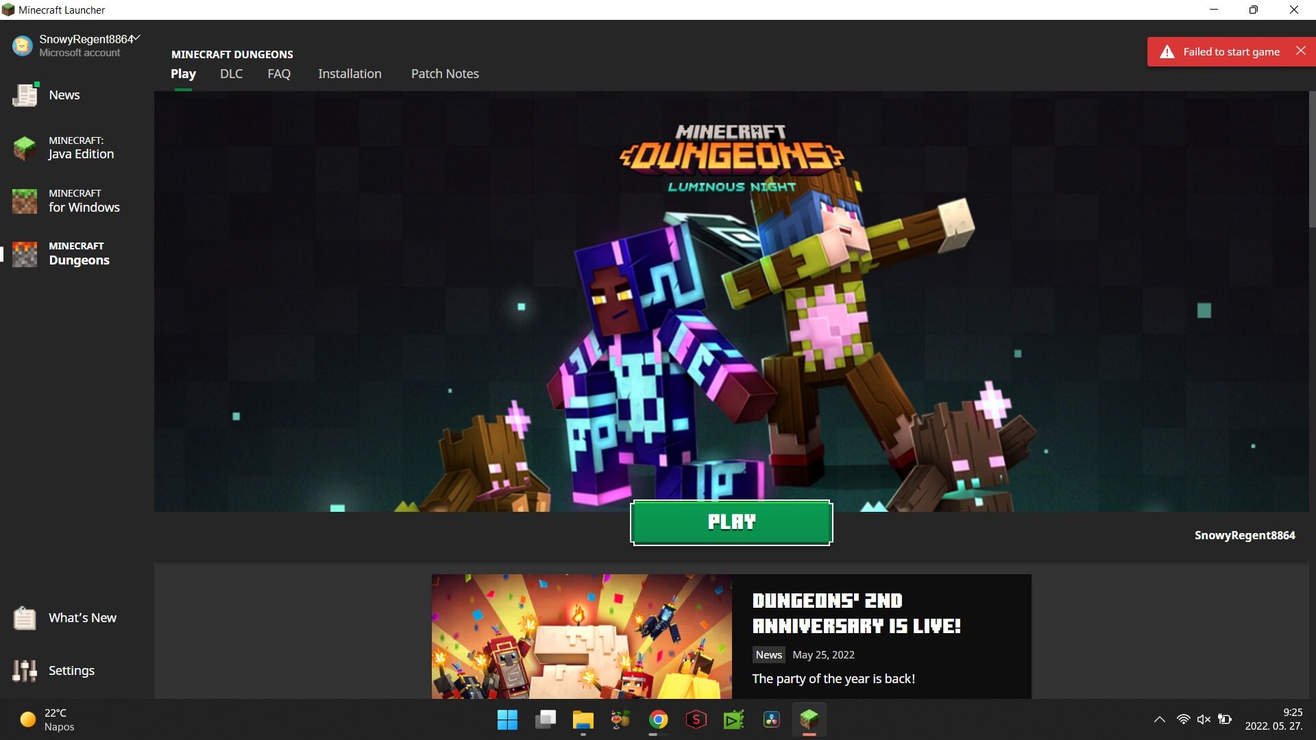Select Minecraft for Windows icon
The width and height of the screenshot is (1316, 740).
(25, 201)
